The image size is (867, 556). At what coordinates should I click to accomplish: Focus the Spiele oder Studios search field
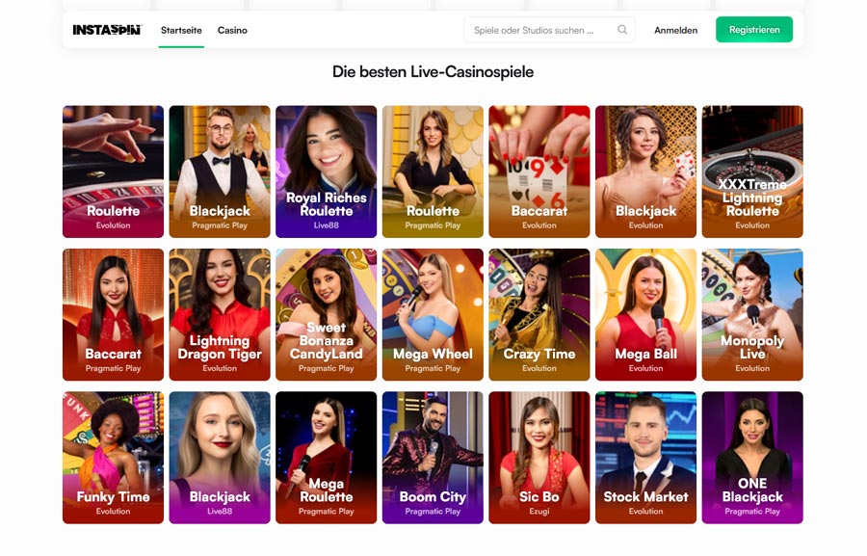click(x=549, y=30)
